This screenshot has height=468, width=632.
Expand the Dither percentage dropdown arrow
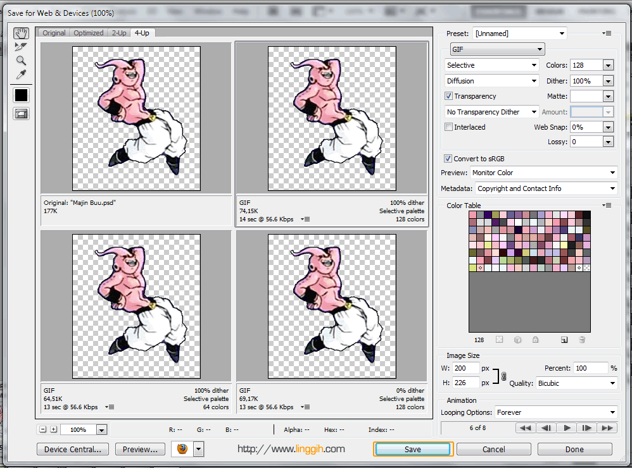[608, 81]
